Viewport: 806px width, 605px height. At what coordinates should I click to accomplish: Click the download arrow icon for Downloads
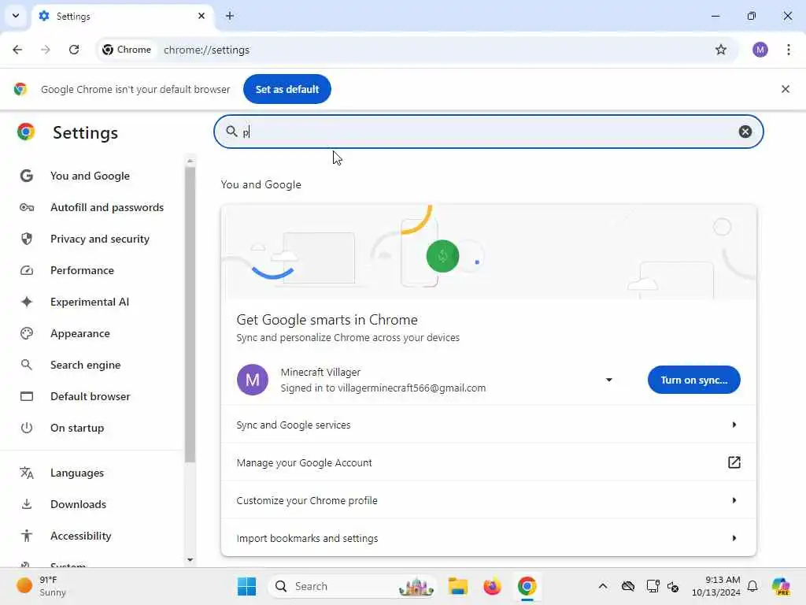click(27, 504)
